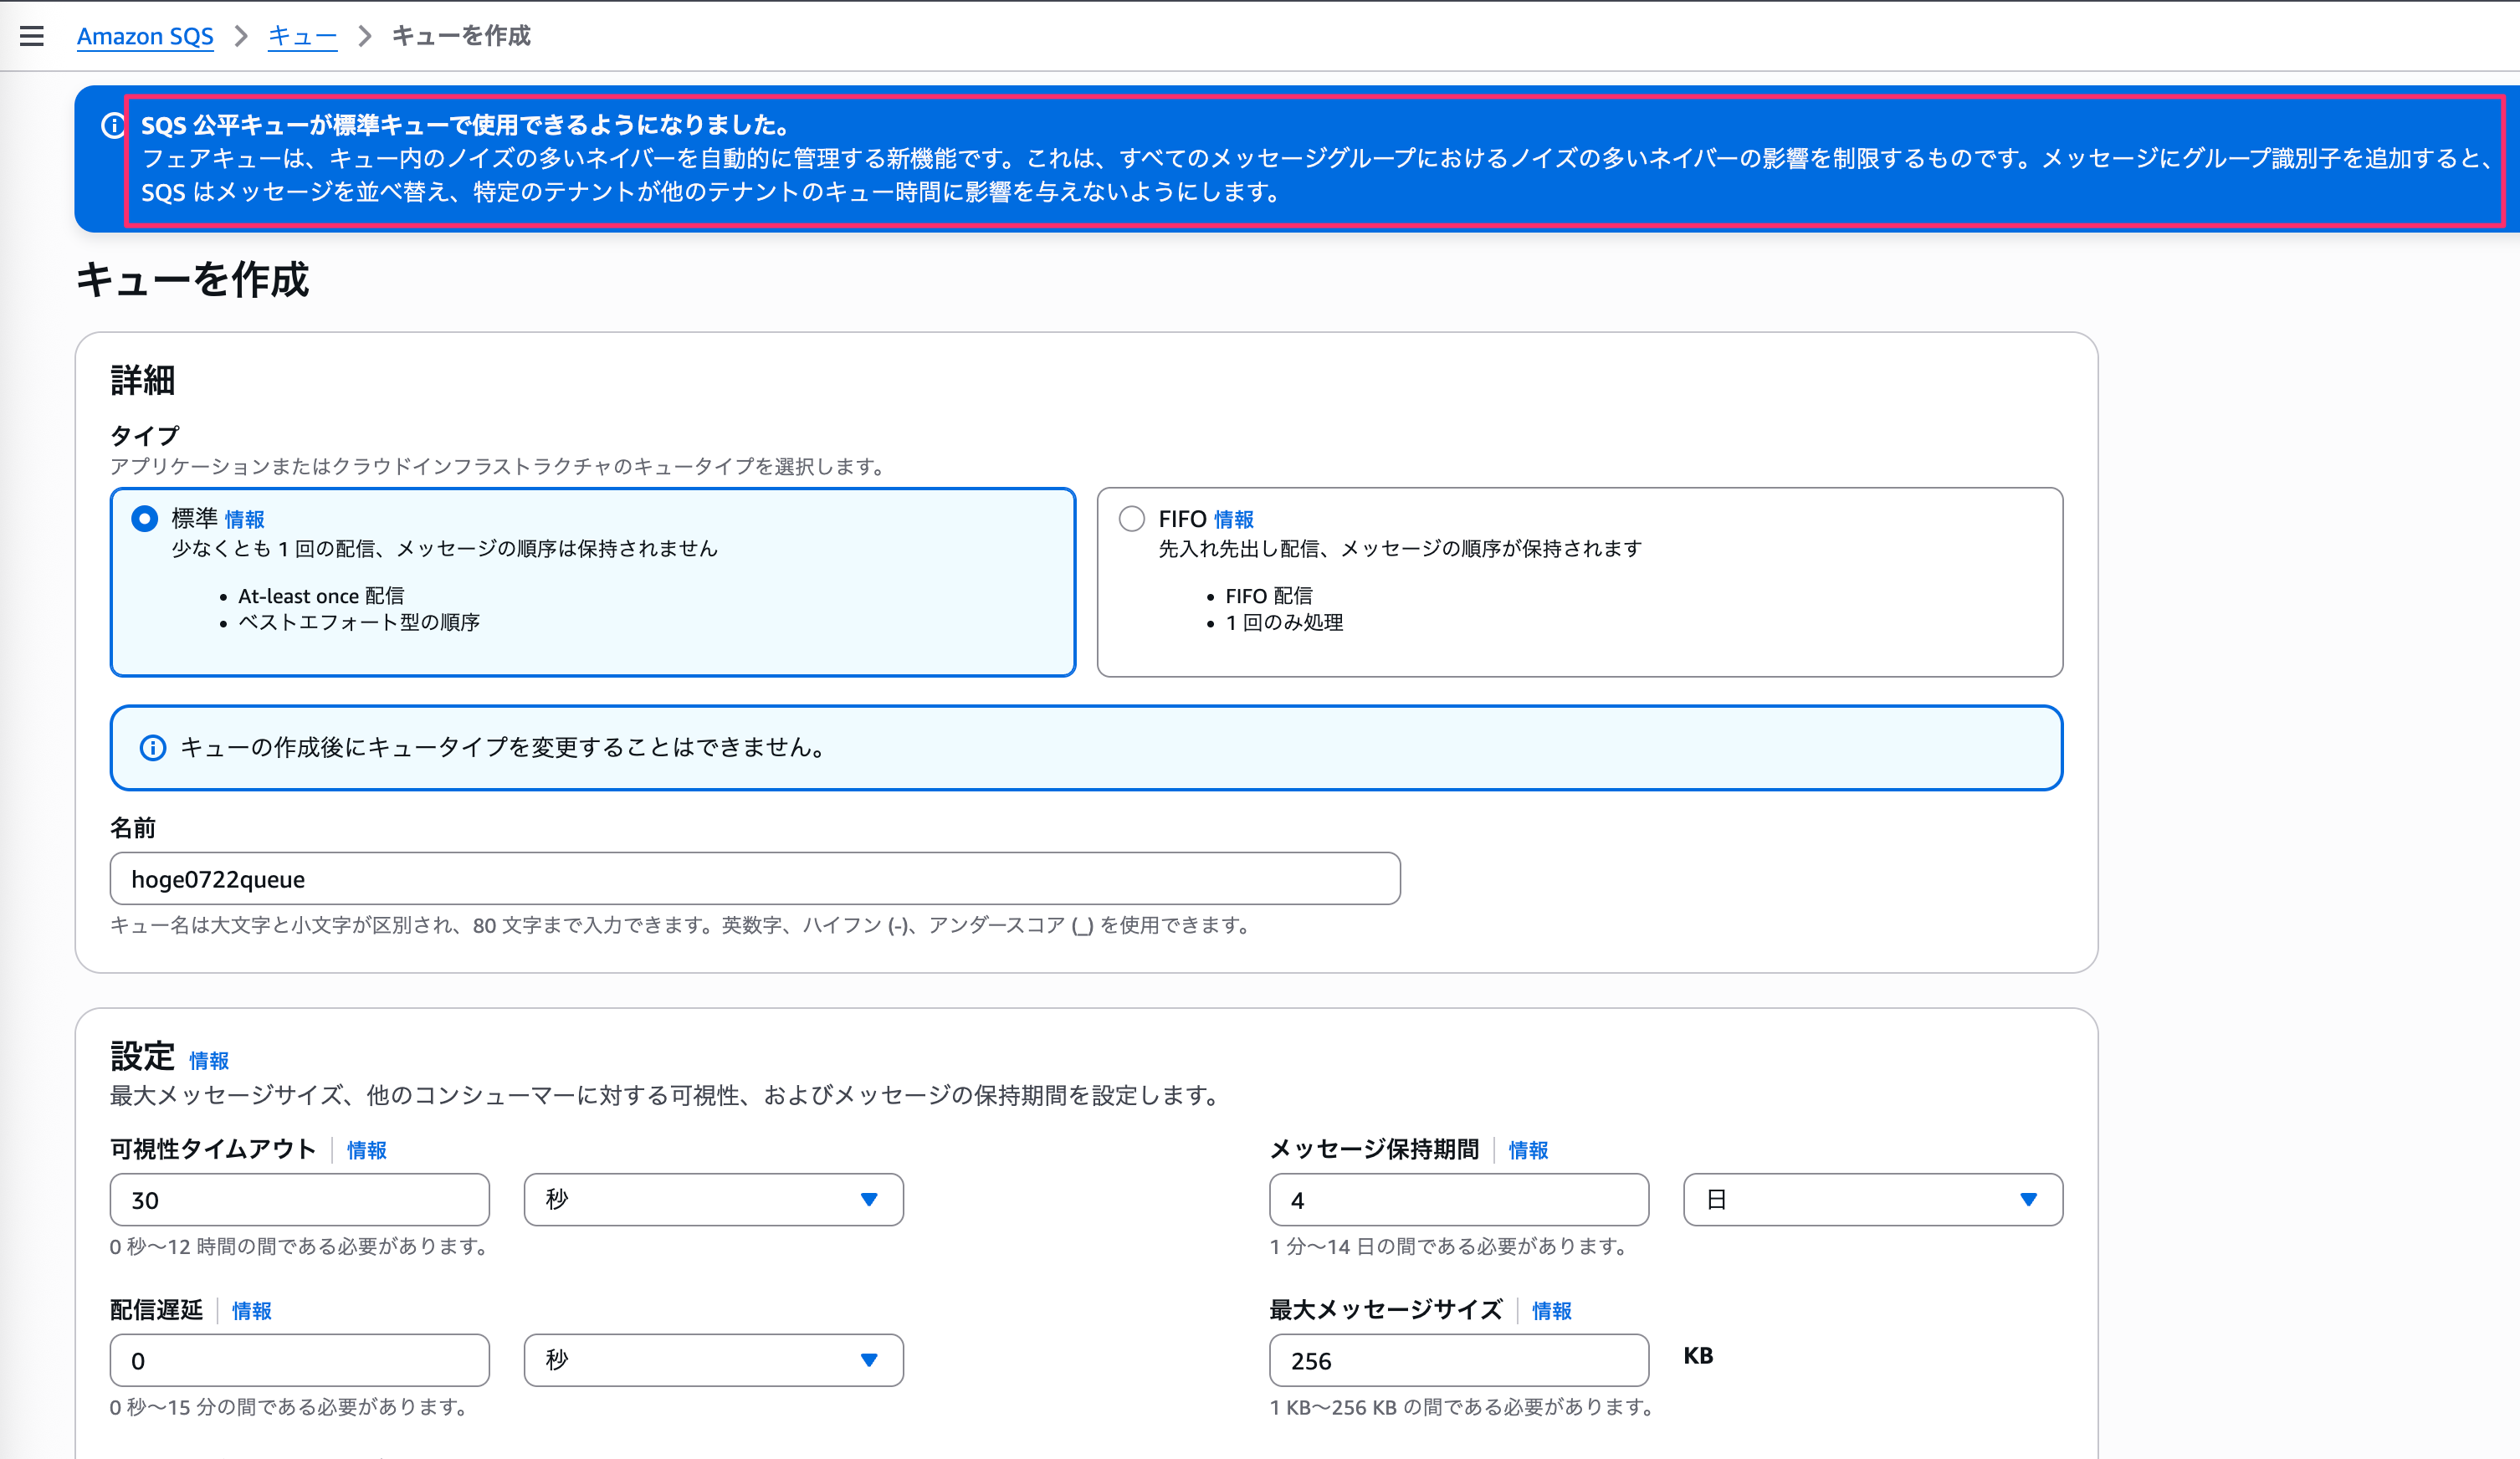Click the 配信遅延 value field
The height and width of the screenshot is (1459, 2520).
pos(300,1360)
